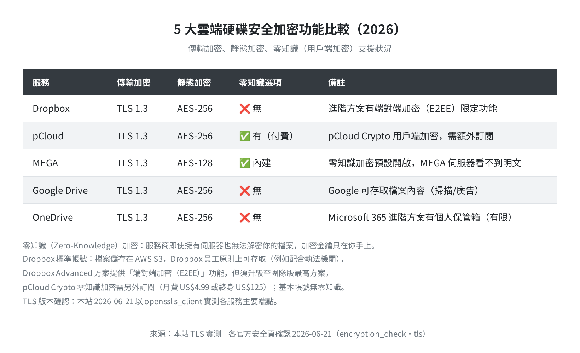Click the pCloud service name cell

tap(48, 136)
